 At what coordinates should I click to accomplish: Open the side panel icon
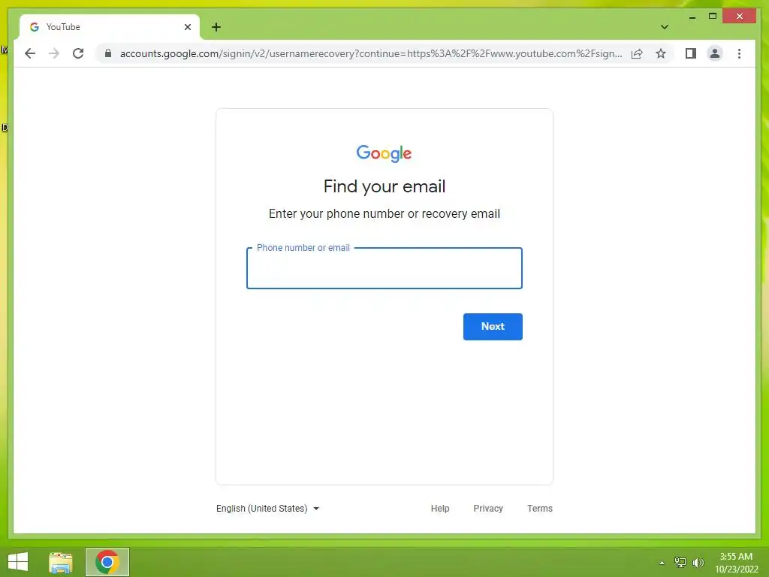click(x=691, y=53)
